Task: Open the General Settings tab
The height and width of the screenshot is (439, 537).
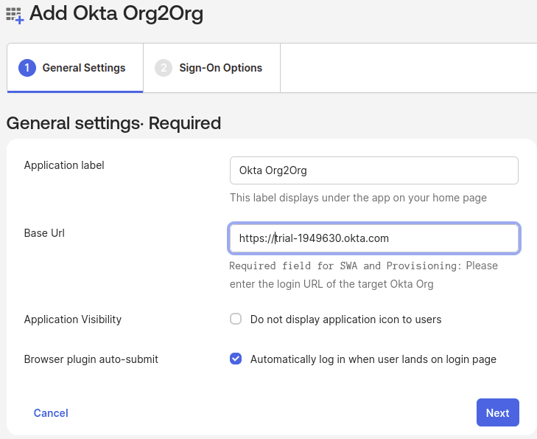Action: [x=75, y=68]
